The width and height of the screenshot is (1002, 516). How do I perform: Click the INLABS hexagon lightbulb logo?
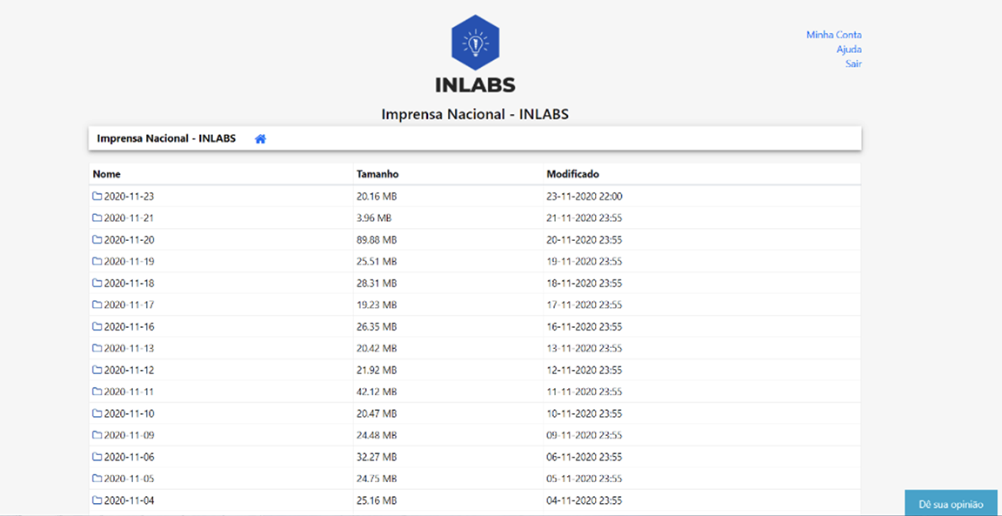475,43
